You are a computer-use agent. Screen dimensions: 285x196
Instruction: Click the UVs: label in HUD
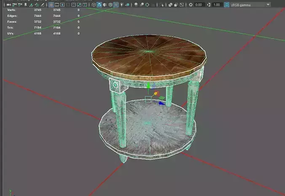click(11, 33)
